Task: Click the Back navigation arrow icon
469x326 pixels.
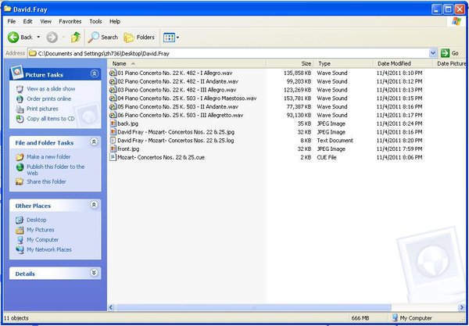Action: tap(13, 37)
